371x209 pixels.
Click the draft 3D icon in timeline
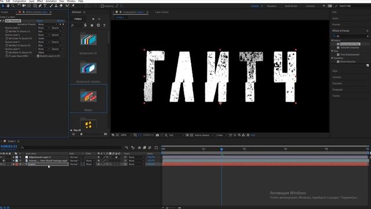coord(133,147)
